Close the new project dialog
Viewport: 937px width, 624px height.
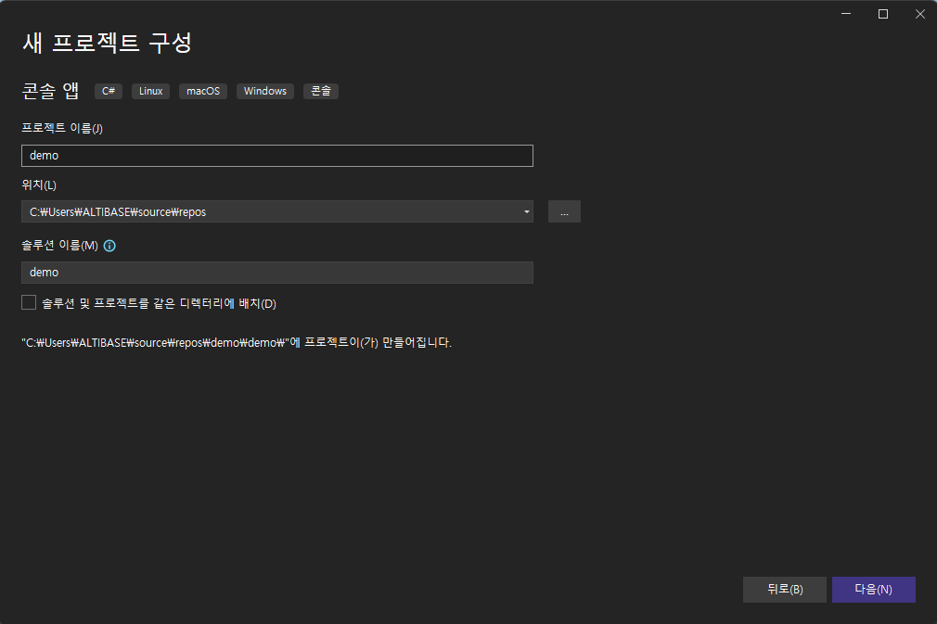(x=918, y=13)
